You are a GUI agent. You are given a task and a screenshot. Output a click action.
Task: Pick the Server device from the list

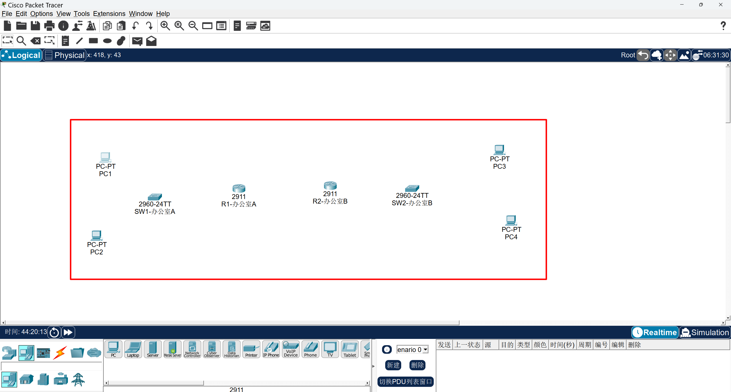tap(153, 349)
